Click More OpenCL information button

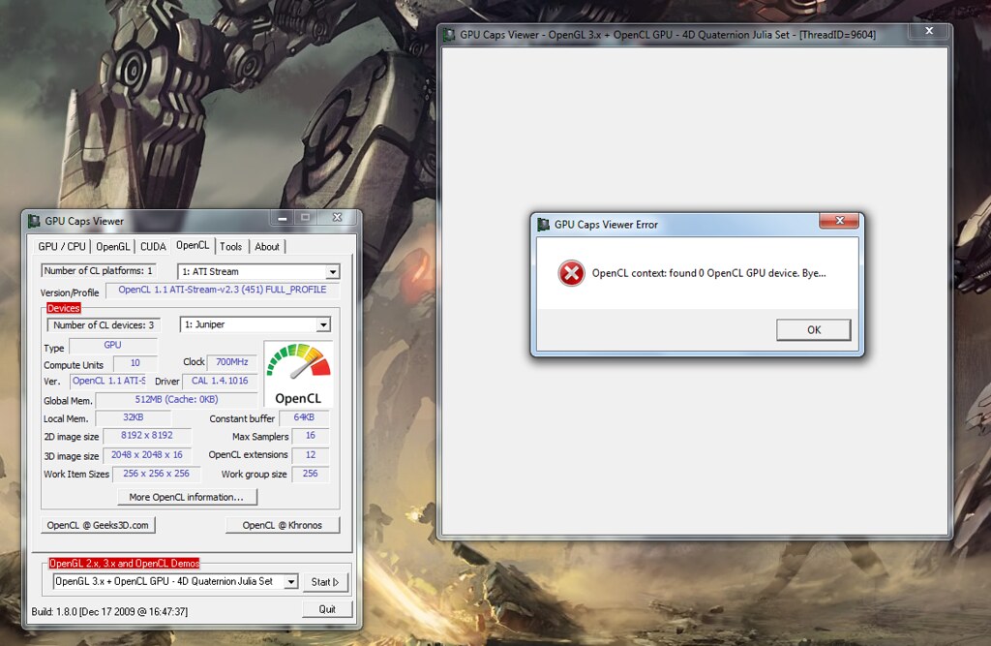click(x=187, y=497)
